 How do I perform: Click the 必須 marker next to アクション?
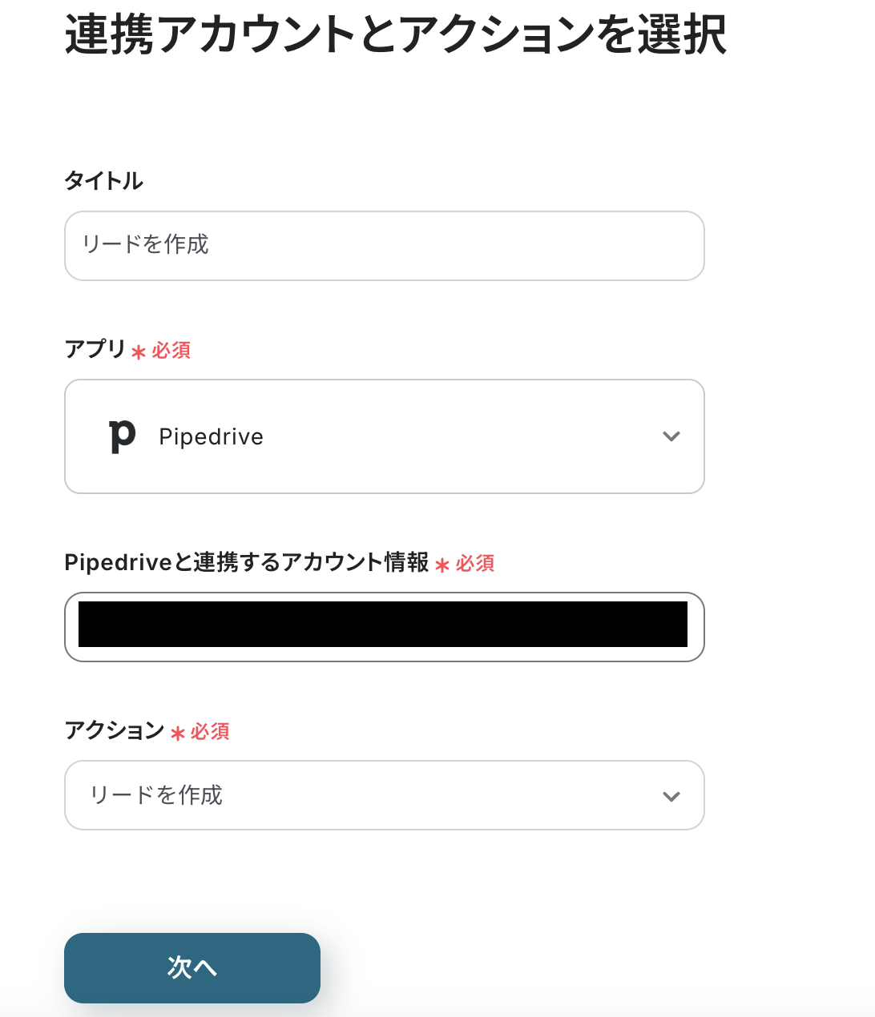coord(210,731)
